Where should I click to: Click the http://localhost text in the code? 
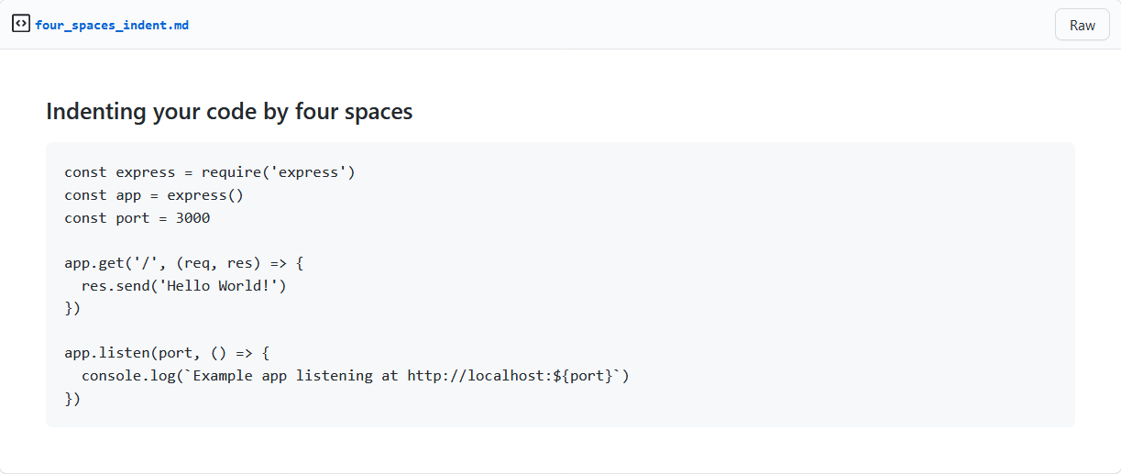click(x=476, y=376)
